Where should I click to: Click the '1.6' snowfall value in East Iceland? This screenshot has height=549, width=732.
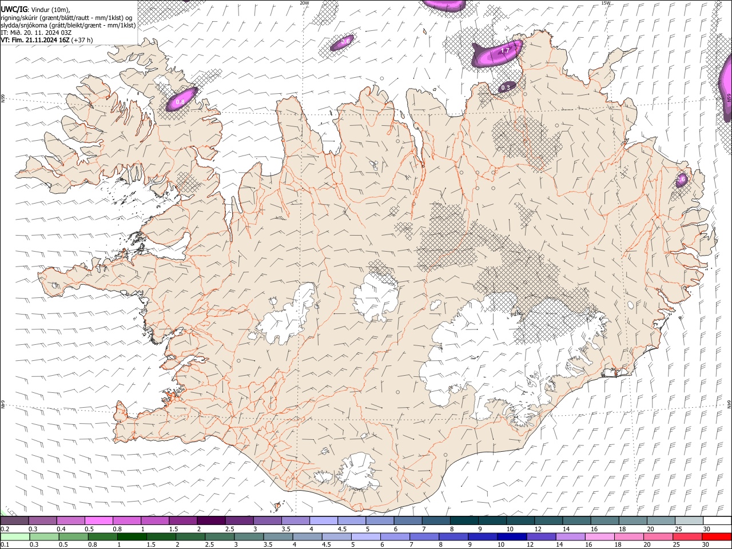coord(681,179)
